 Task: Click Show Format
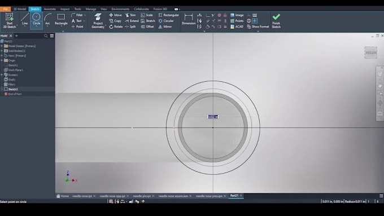(258, 27)
